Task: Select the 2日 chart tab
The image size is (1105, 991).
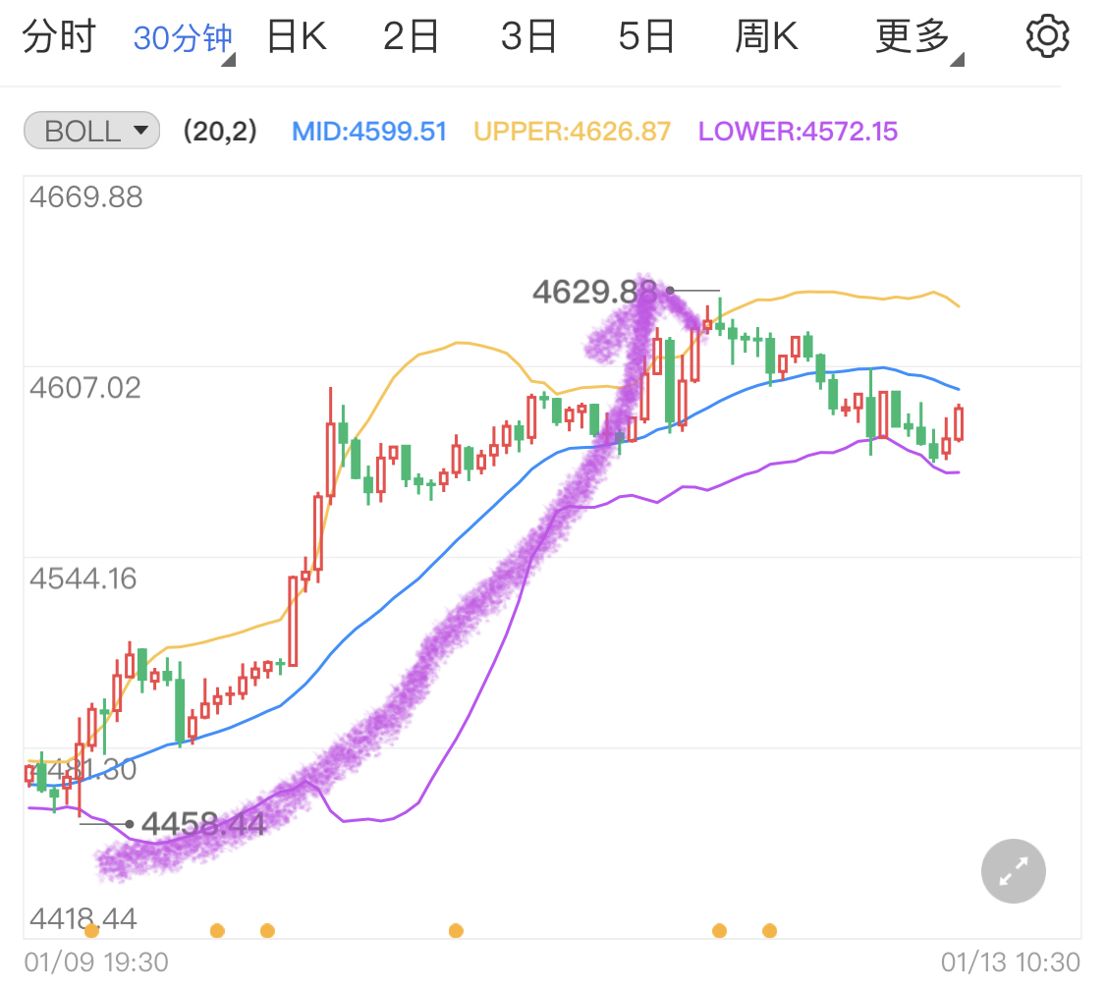Action: pyautogui.click(x=411, y=36)
